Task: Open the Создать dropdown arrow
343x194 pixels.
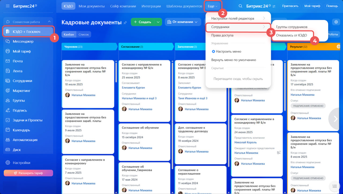Action: click(x=159, y=22)
